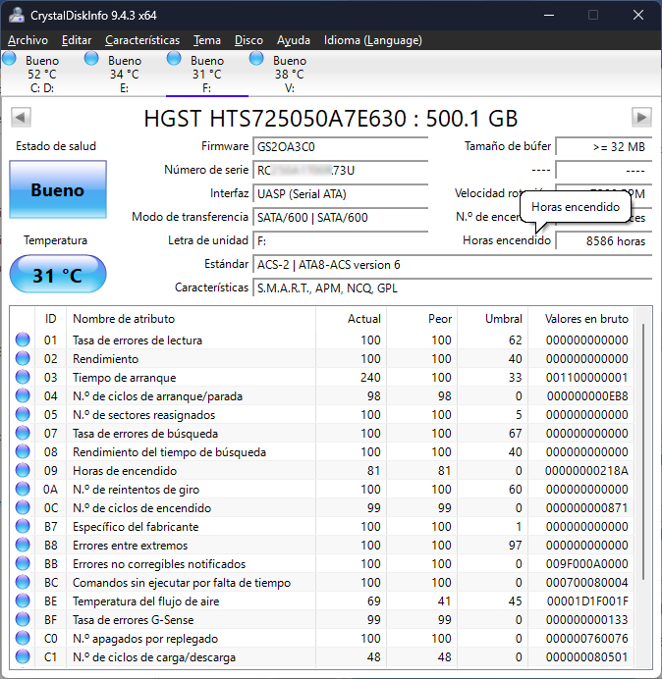This screenshot has height=679, width=662.
Task: Click status icon for N.º de reintentos de giro
Action: coord(23,489)
